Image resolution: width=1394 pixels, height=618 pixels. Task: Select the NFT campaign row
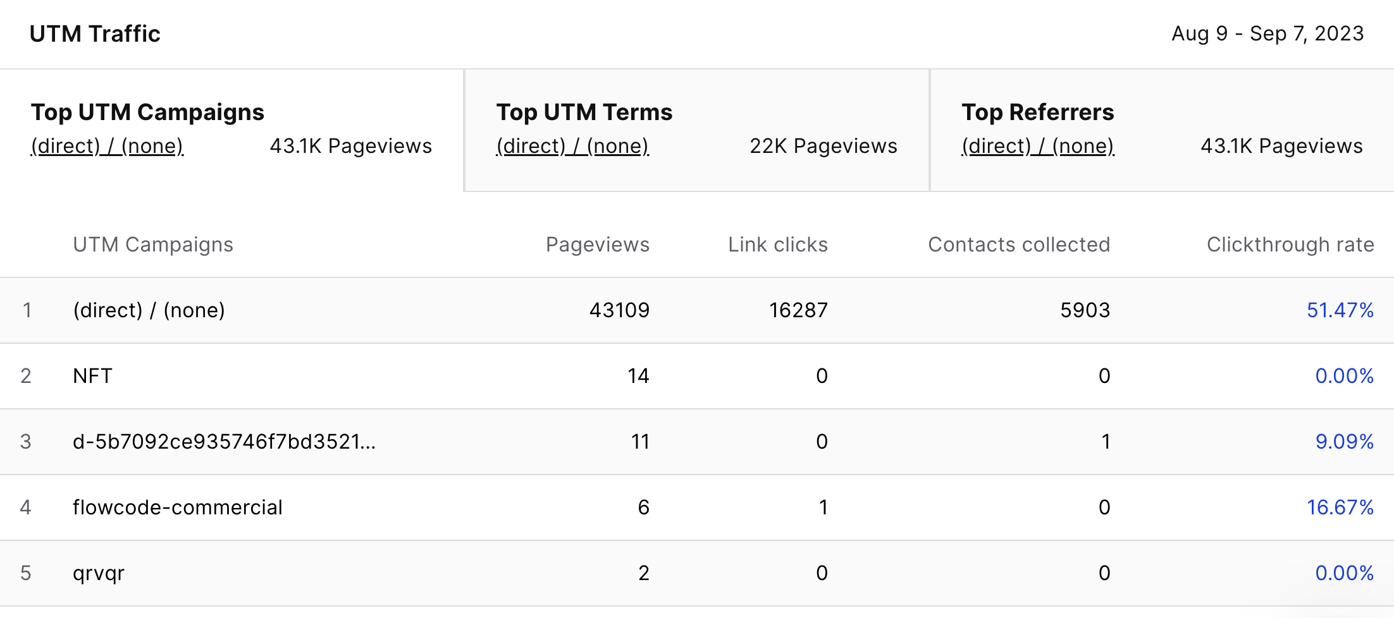coord(697,376)
